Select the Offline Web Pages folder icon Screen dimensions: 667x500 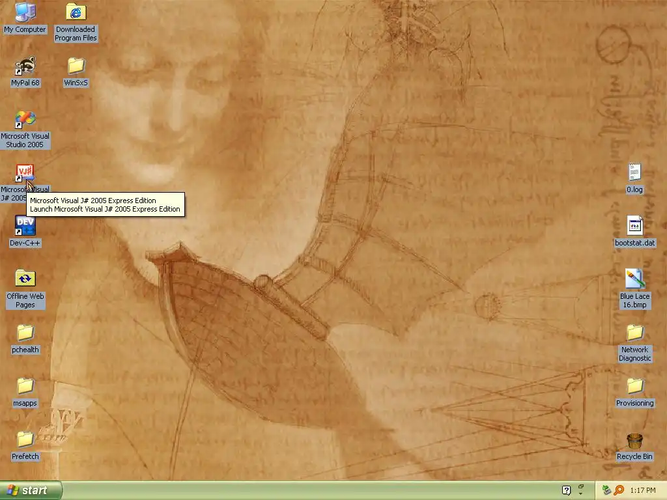[25, 279]
